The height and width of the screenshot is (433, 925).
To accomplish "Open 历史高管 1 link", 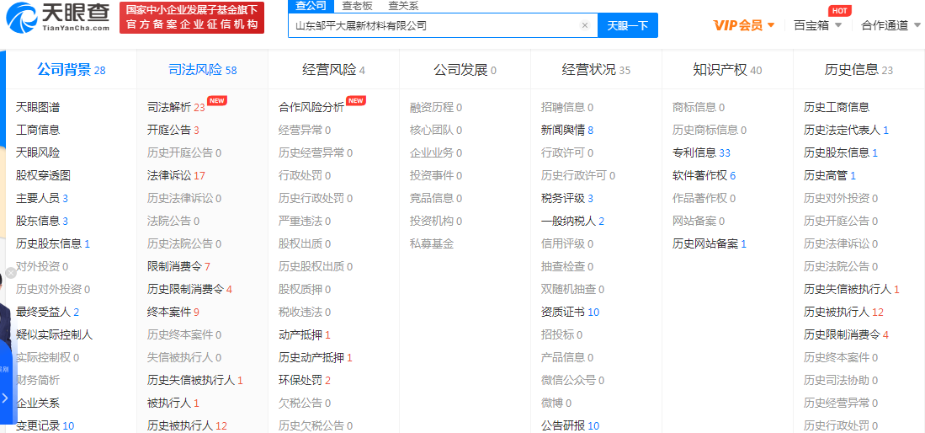I will (x=829, y=175).
